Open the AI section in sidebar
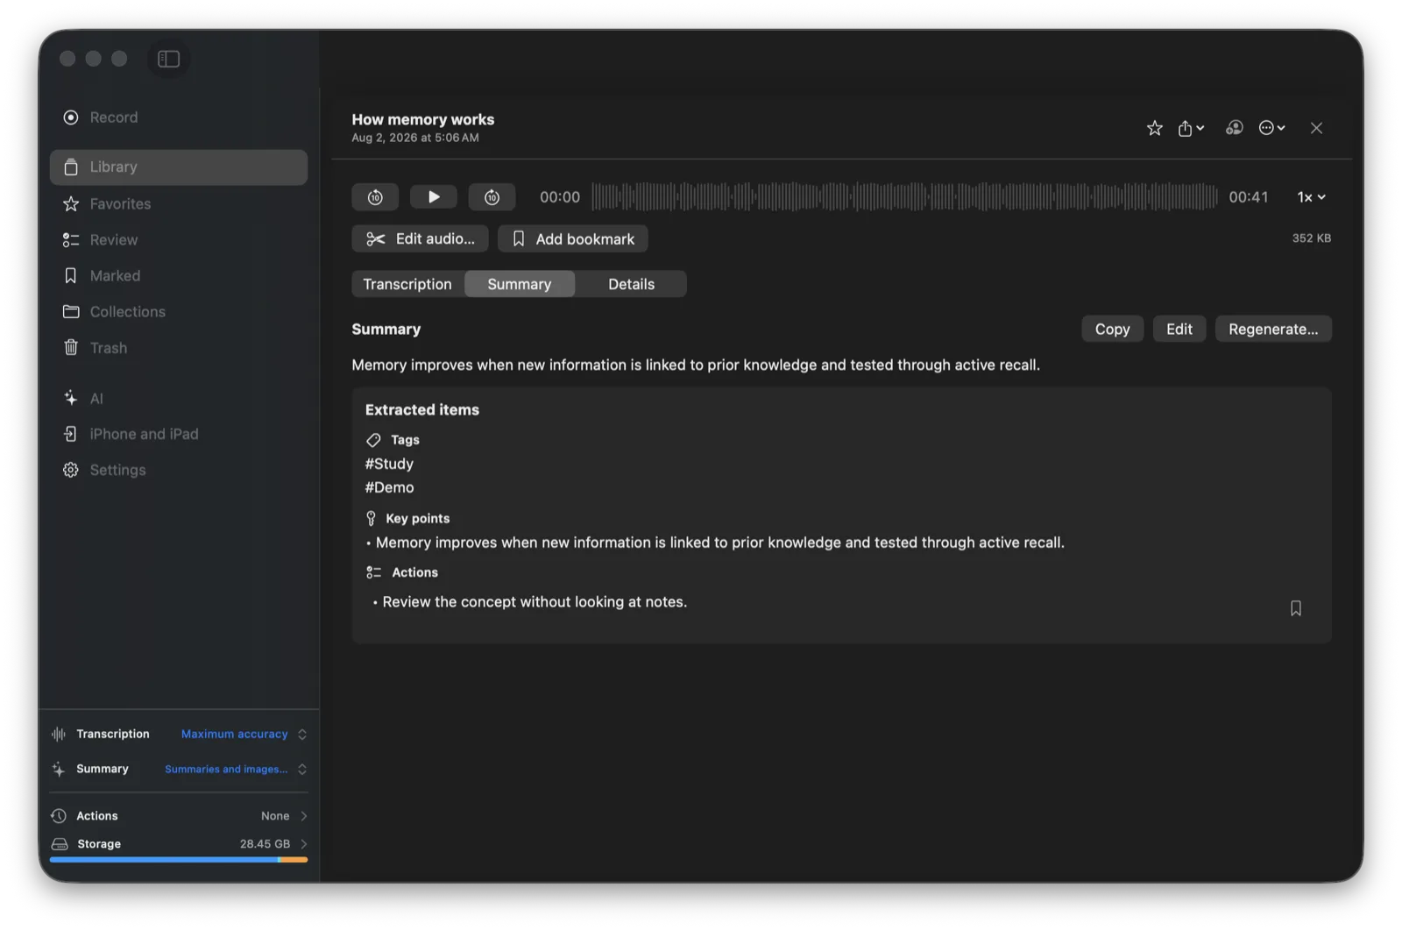Viewport: 1402px width, 930px height. point(179,399)
